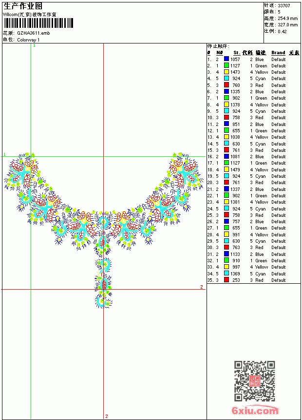Click the red marker 2 on right edge
Screen dimensions: 302x420
pyautogui.click(x=202, y=287)
